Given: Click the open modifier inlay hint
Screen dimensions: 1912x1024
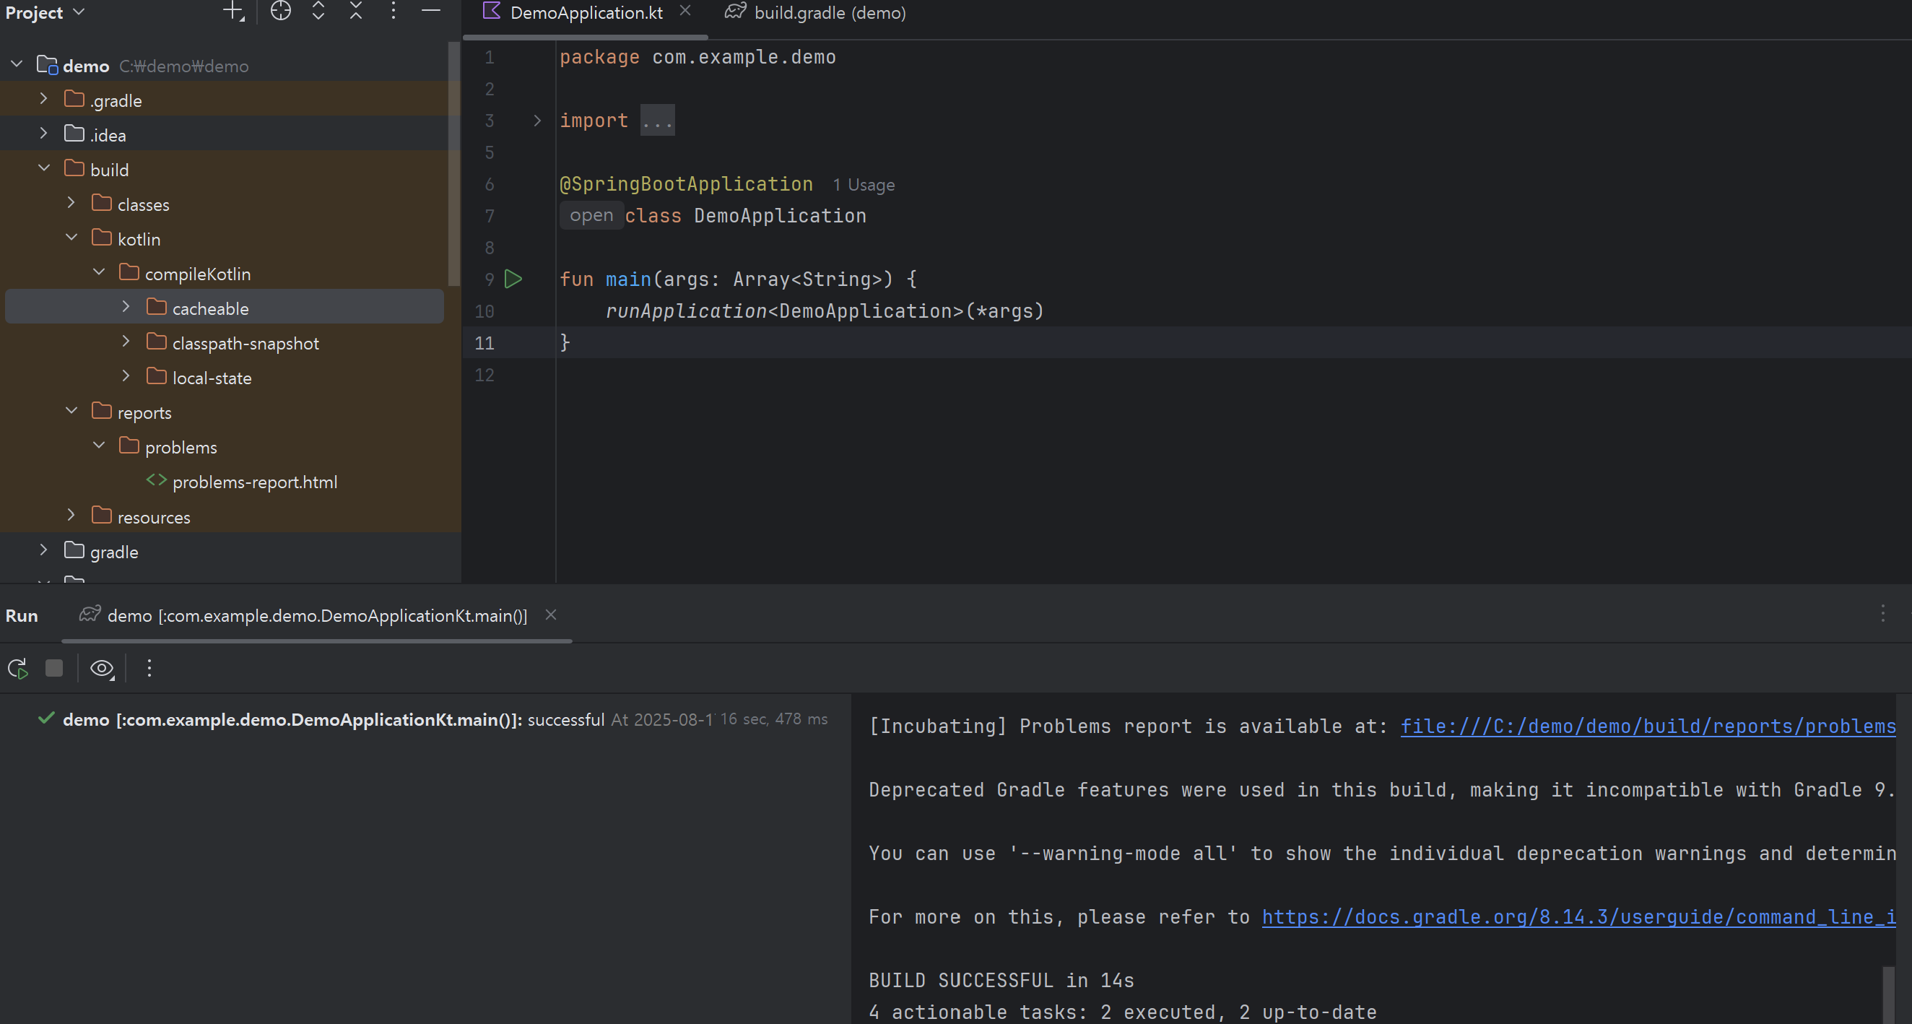Looking at the screenshot, I should coord(591,215).
